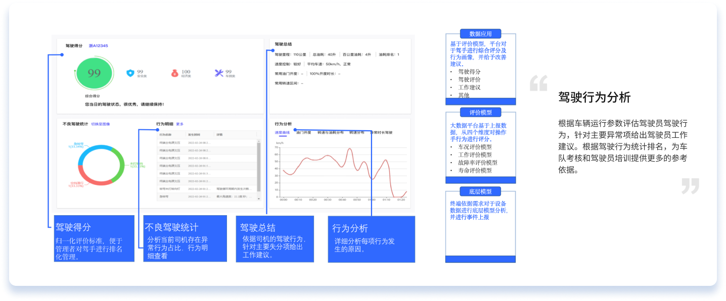The image size is (726, 301).
Task: Click the 评价模型 panel header badge
Action: [x=480, y=113]
